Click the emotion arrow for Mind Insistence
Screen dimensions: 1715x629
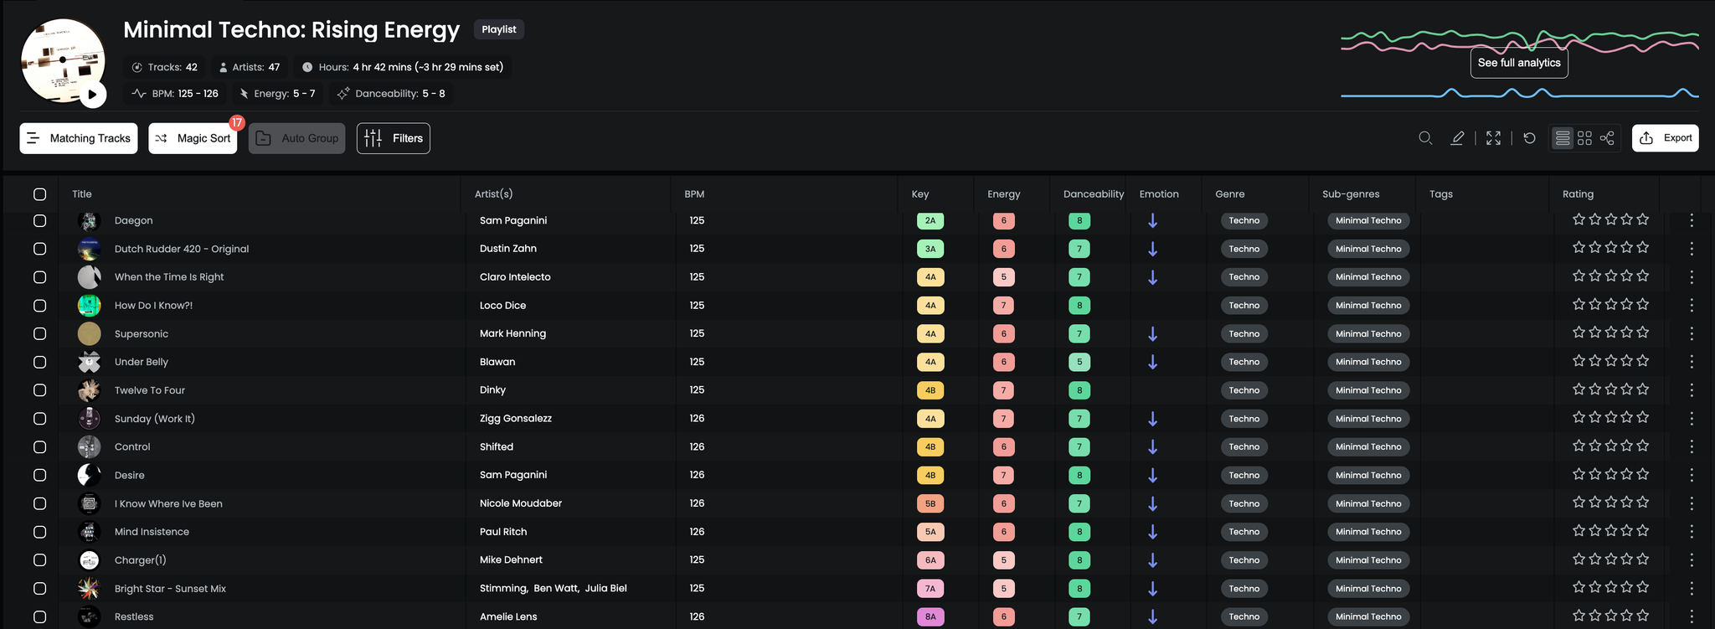[x=1152, y=532]
